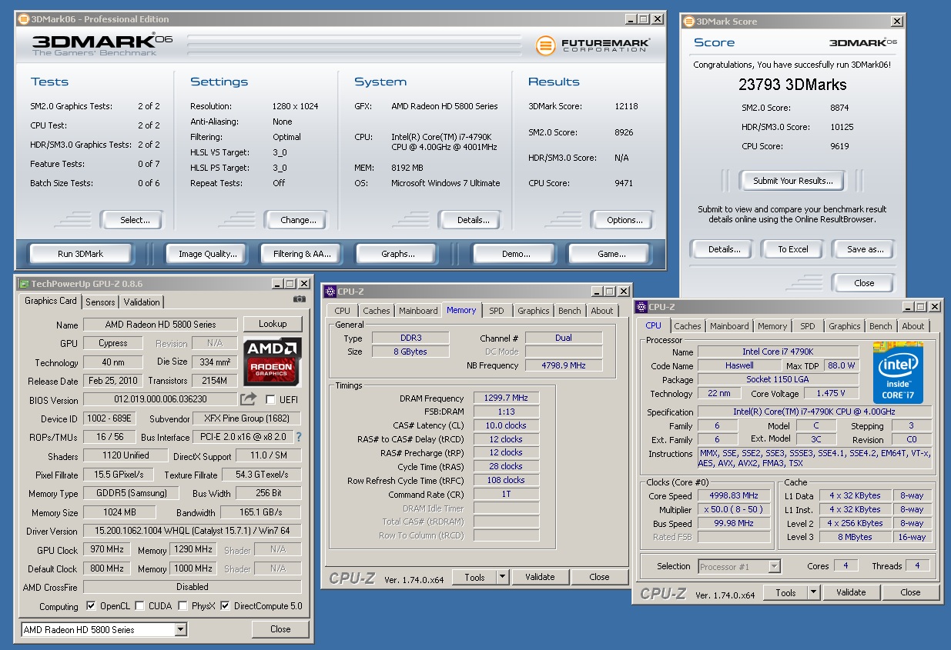This screenshot has width=951, height=650.
Task: Click the AMD Radeon Graphics logo
Action: point(273,361)
